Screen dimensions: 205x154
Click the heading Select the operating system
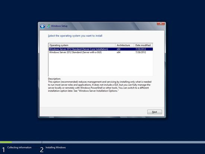[75, 36]
